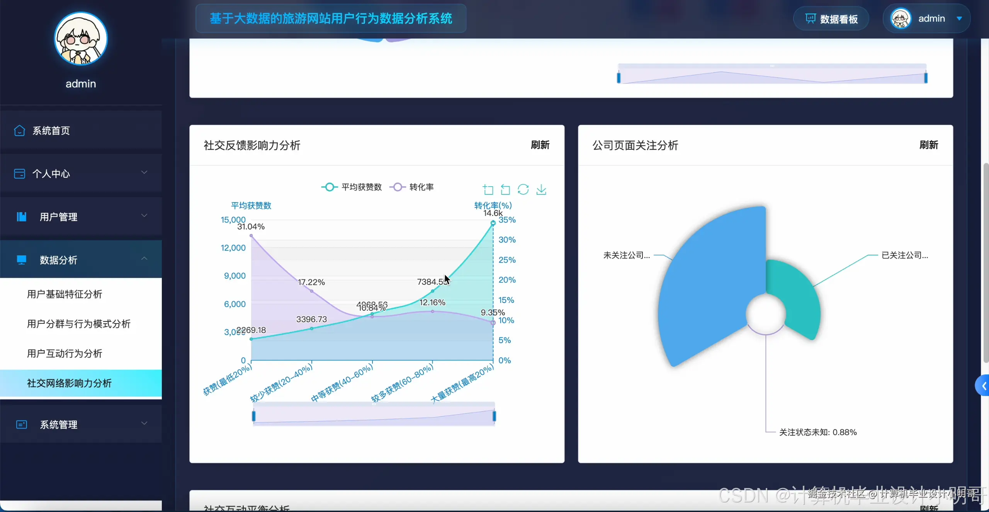989x512 pixels.
Task: Click the zoom reset icon on the line chart
Action: tap(505, 189)
